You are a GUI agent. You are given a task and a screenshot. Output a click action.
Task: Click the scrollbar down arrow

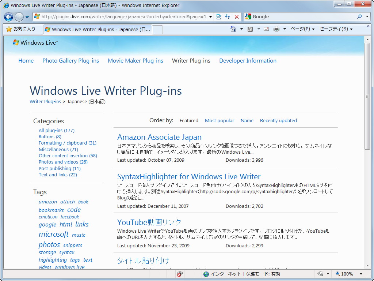click(x=367, y=266)
